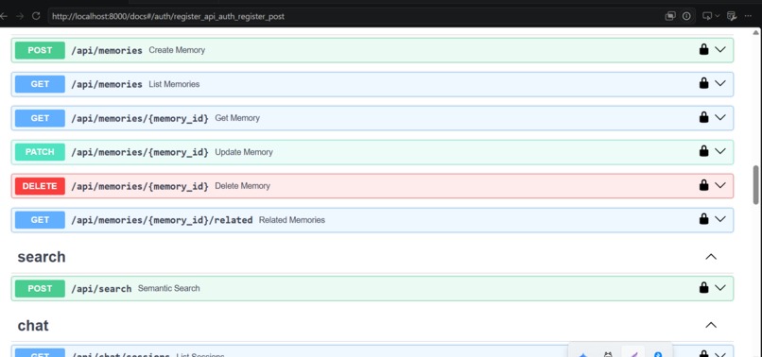The height and width of the screenshot is (357, 762).
Task: Click the Update Memory description text
Action: coord(244,152)
